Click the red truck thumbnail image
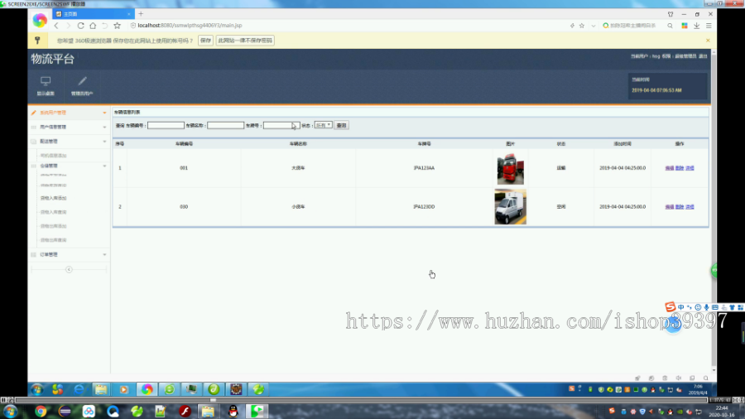The width and height of the screenshot is (745, 419). click(x=510, y=169)
